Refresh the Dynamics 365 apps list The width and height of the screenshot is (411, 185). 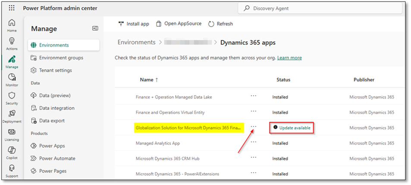point(220,24)
